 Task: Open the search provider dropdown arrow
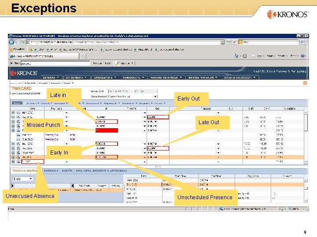(x=306, y=42)
